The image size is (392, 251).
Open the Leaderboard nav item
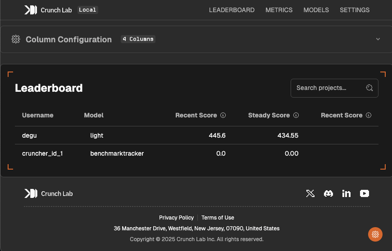[232, 10]
